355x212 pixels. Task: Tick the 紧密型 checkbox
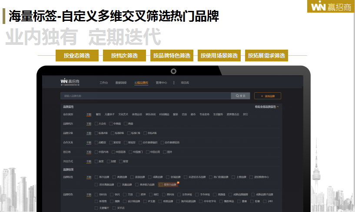(111, 143)
